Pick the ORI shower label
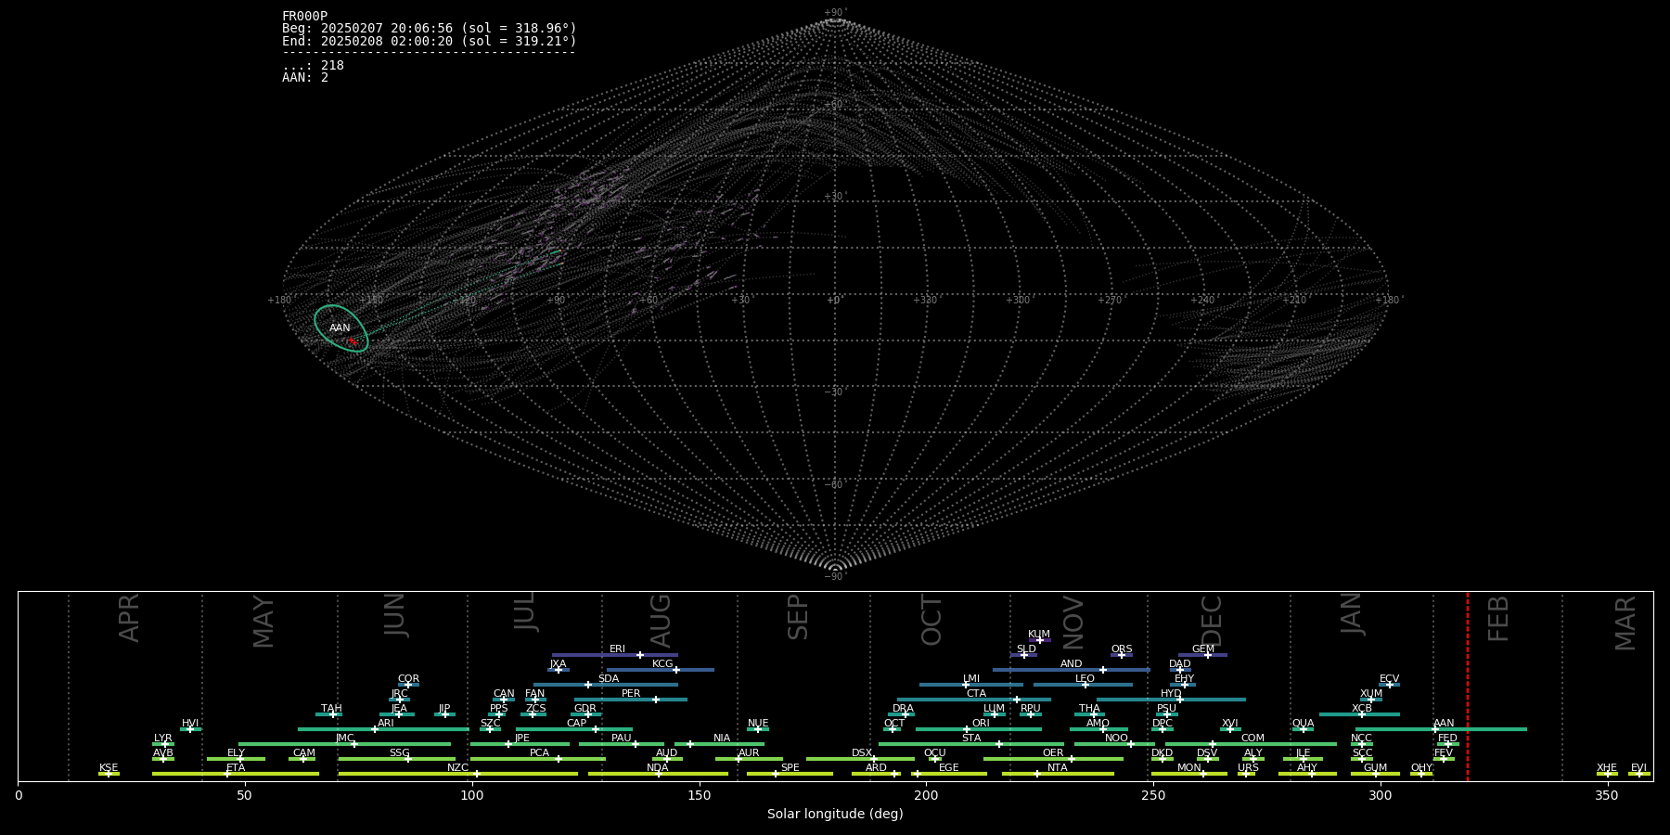This screenshot has height=835, width=1670. click(x=981, y=723)
